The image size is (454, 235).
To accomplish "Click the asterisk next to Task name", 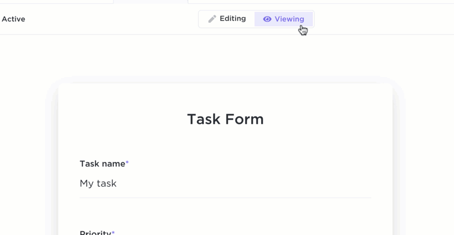I will coord(127,163).
